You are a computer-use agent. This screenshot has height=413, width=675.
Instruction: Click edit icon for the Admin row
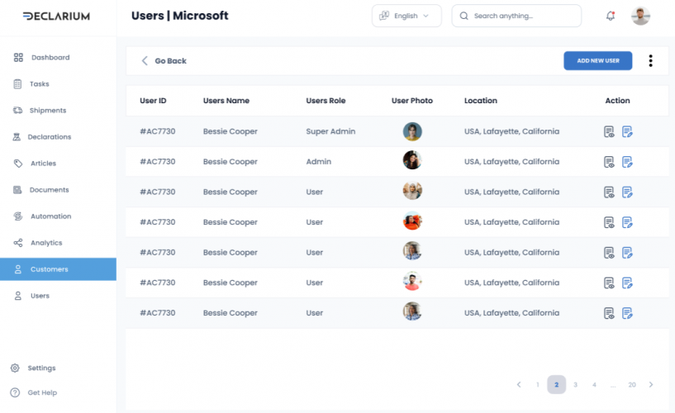[x=627, y=162]
